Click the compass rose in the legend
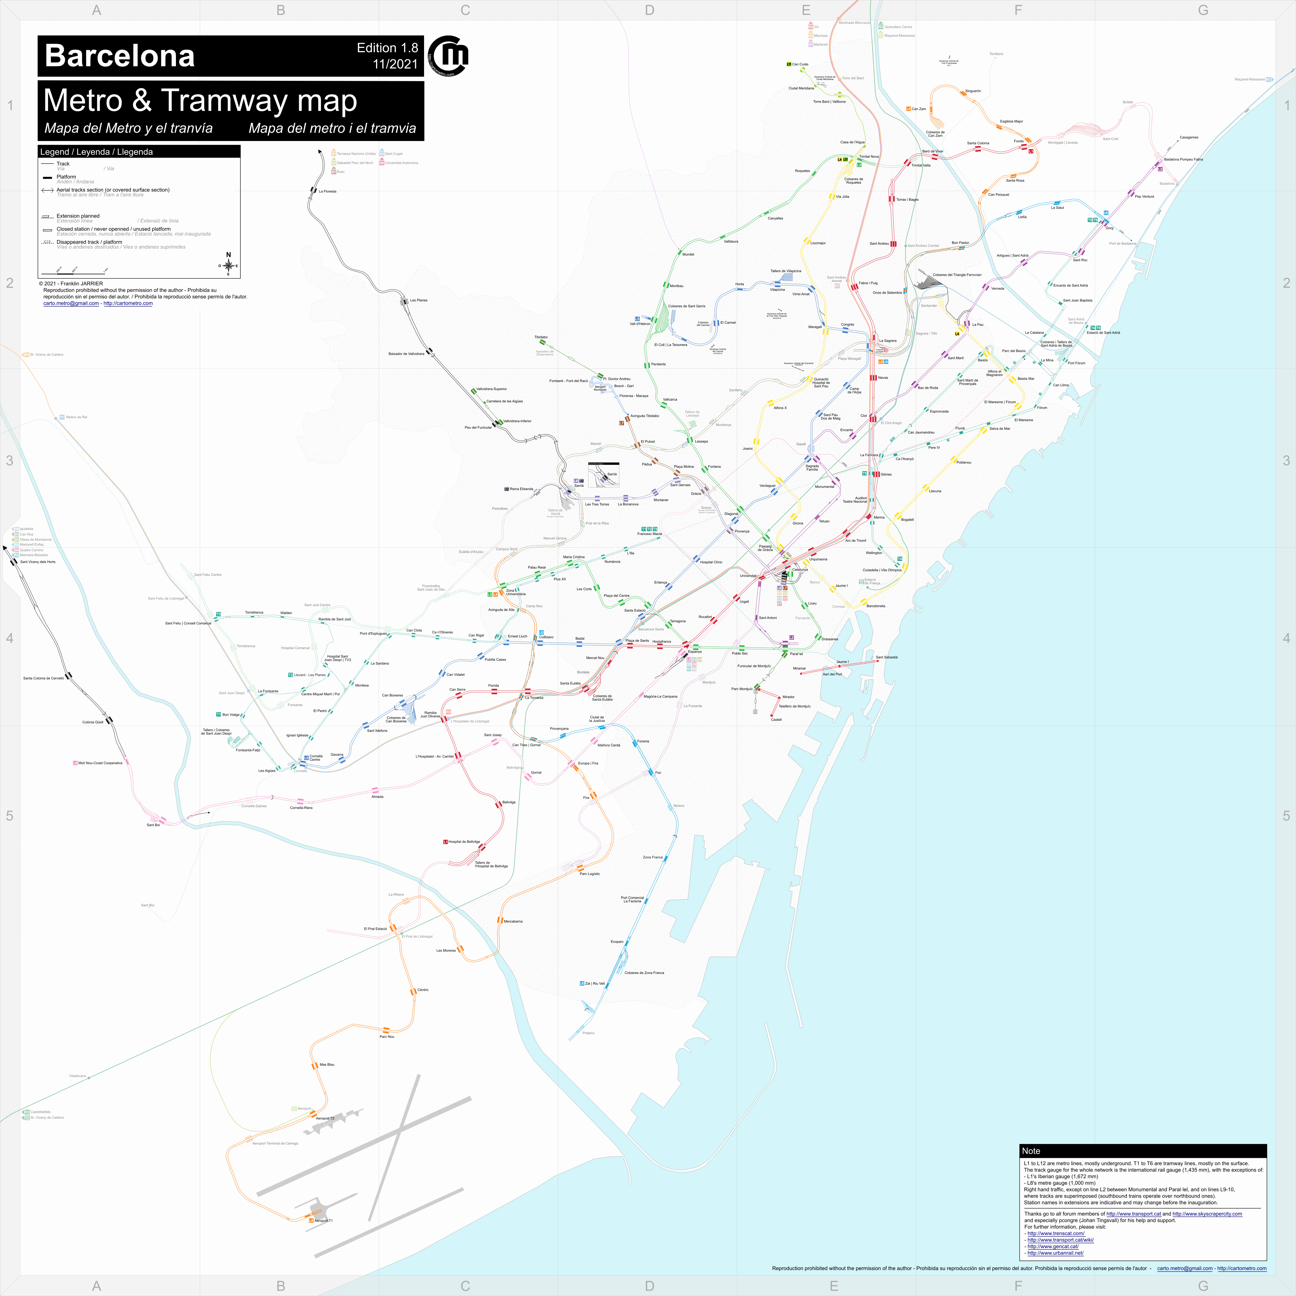The height and width of the screenshot is (1296, 1296). 228,266
